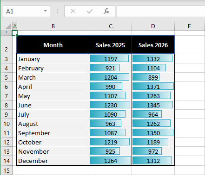205x175 pixels.
Task: Select column D header
Action: 153,26
